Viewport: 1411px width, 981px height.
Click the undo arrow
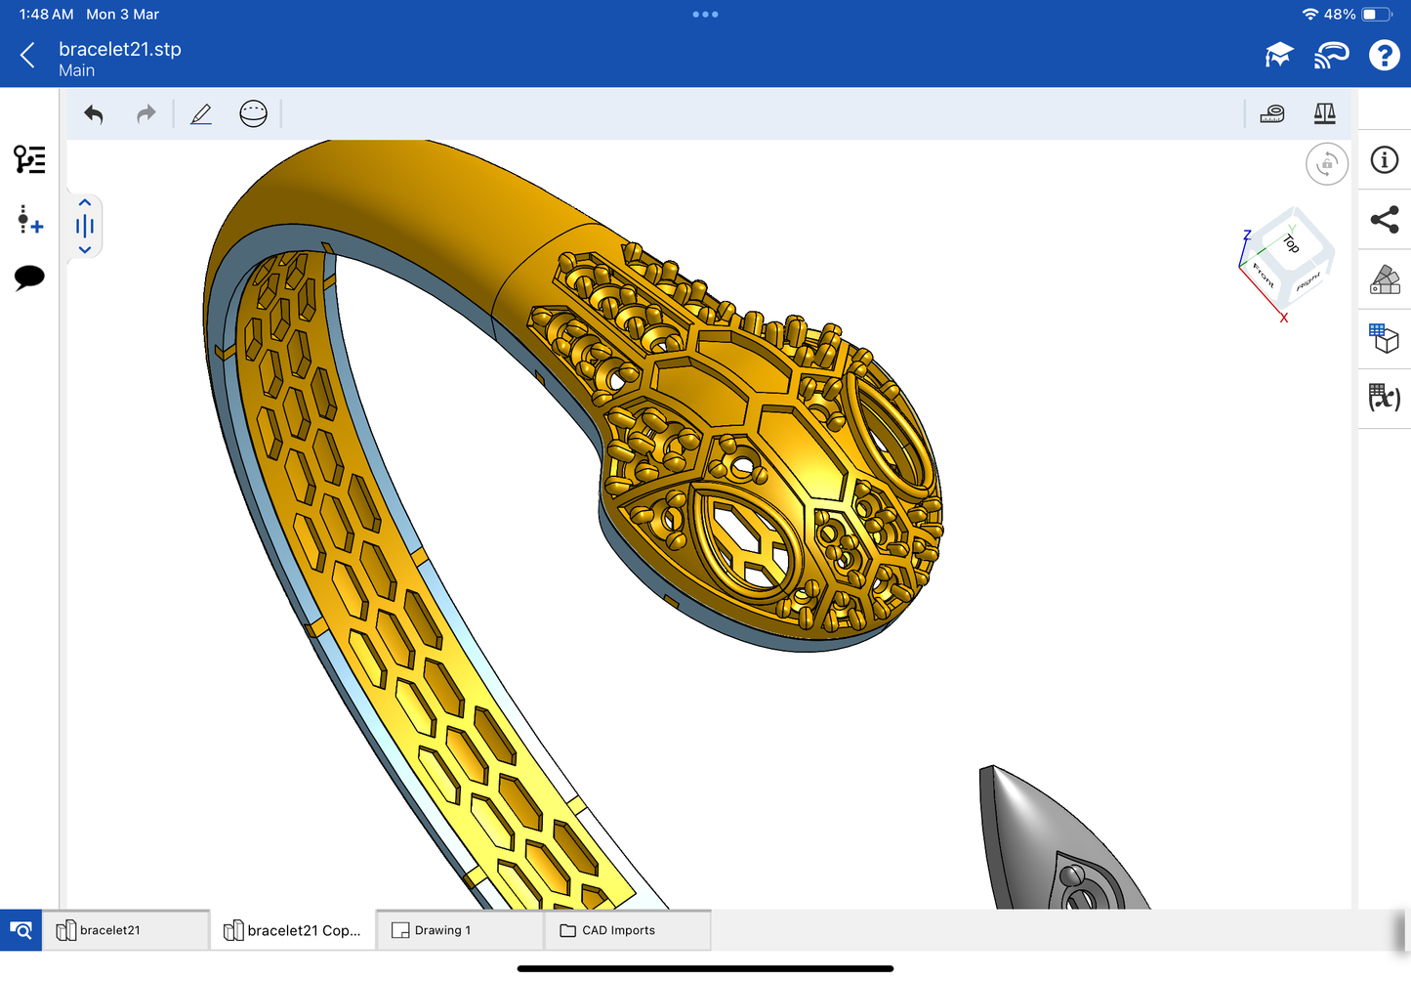94,114
